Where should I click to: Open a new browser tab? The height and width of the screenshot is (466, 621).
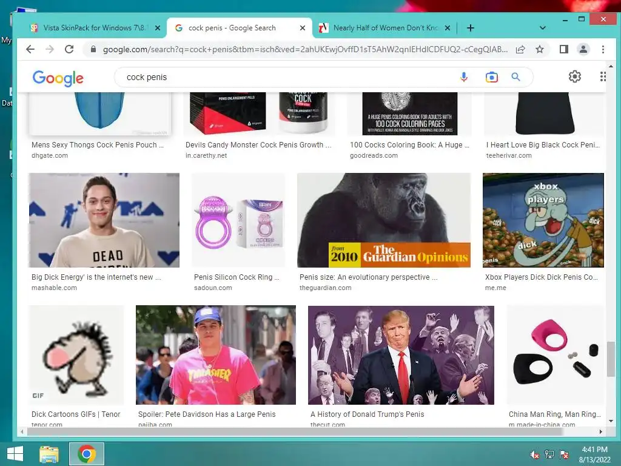click(x=470, y=28)
